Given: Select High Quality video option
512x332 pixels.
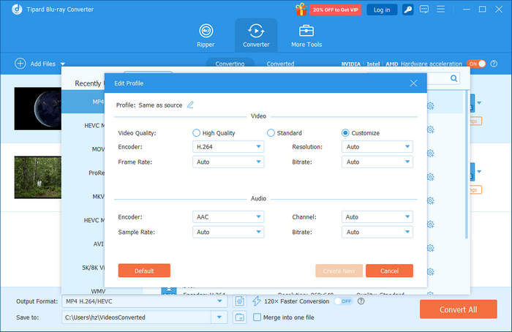Looking at the screenshot, I should (196, 133).
